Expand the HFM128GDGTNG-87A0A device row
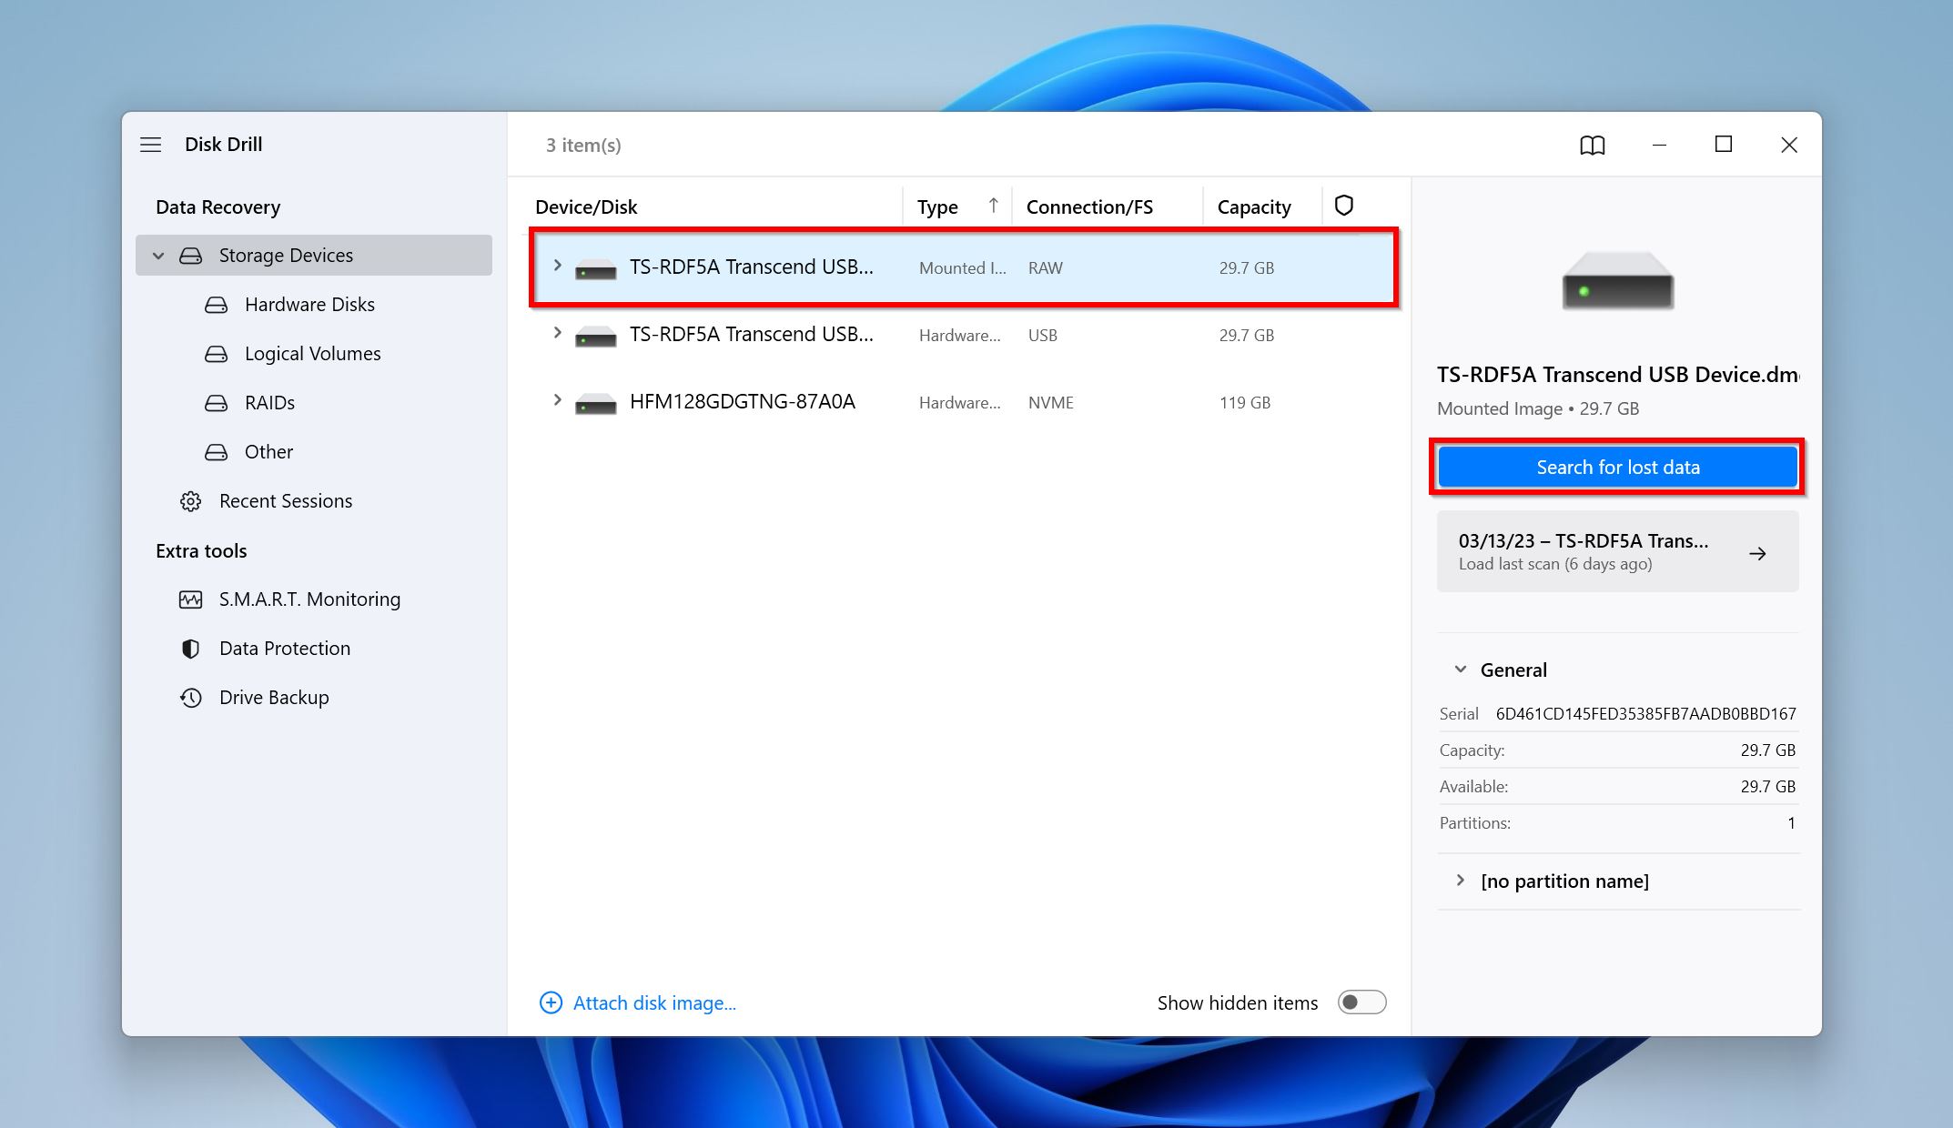 pyautogui.click(x=558, y=401)
